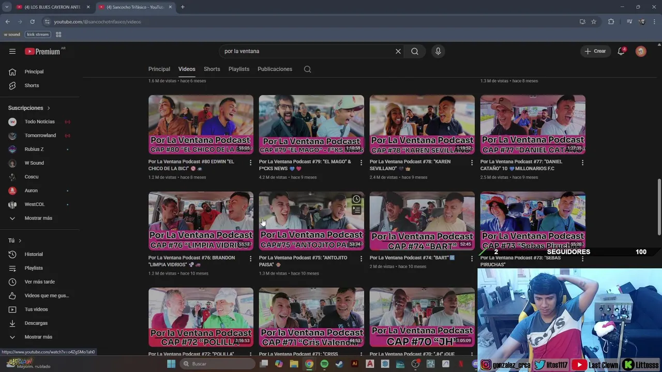Open the account avatar menu

(641, 51)
